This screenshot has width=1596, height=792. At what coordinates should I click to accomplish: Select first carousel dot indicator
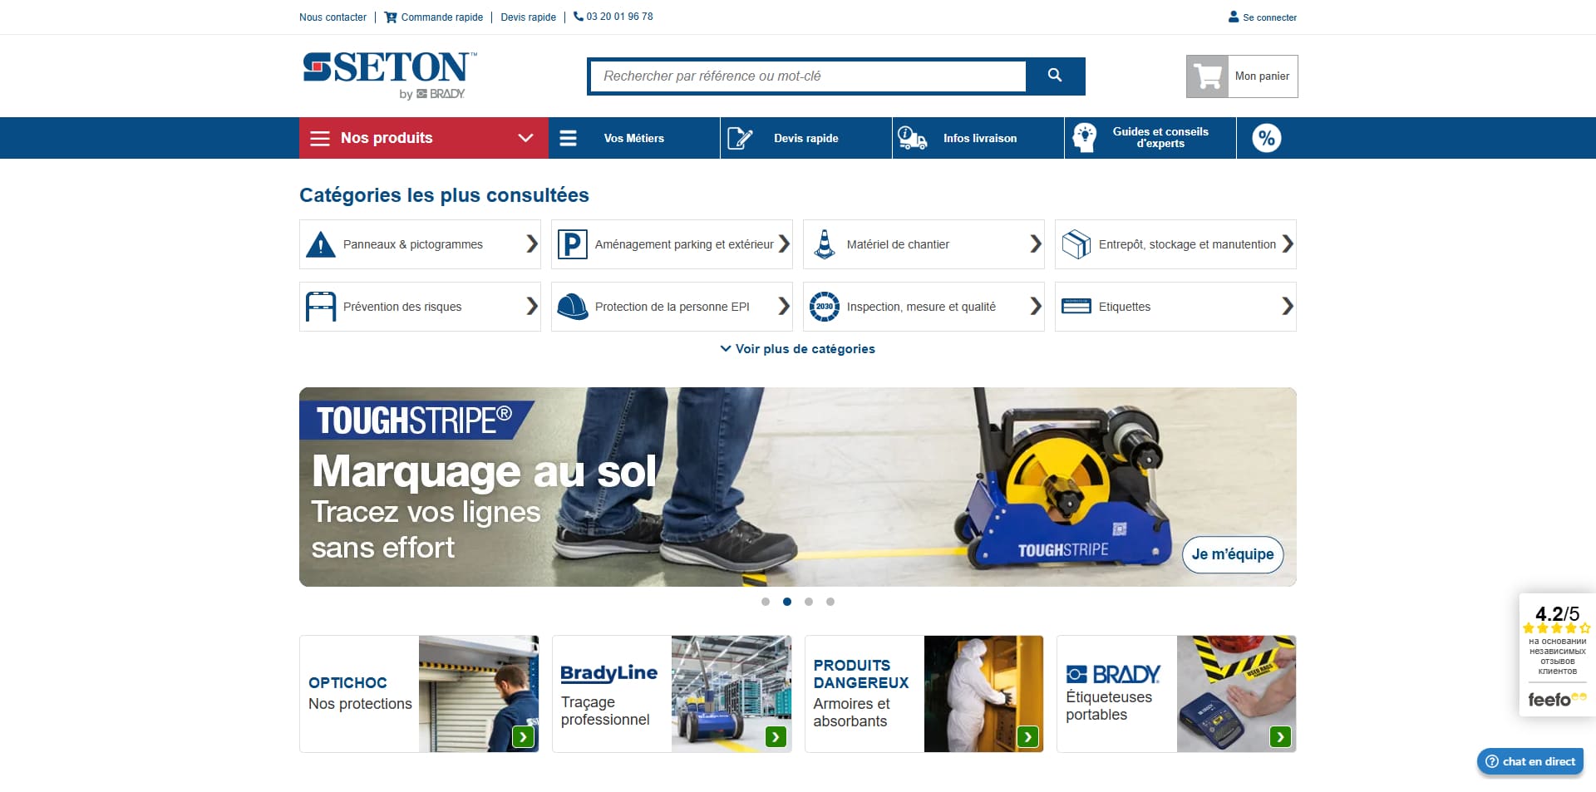tap(766, 602)
